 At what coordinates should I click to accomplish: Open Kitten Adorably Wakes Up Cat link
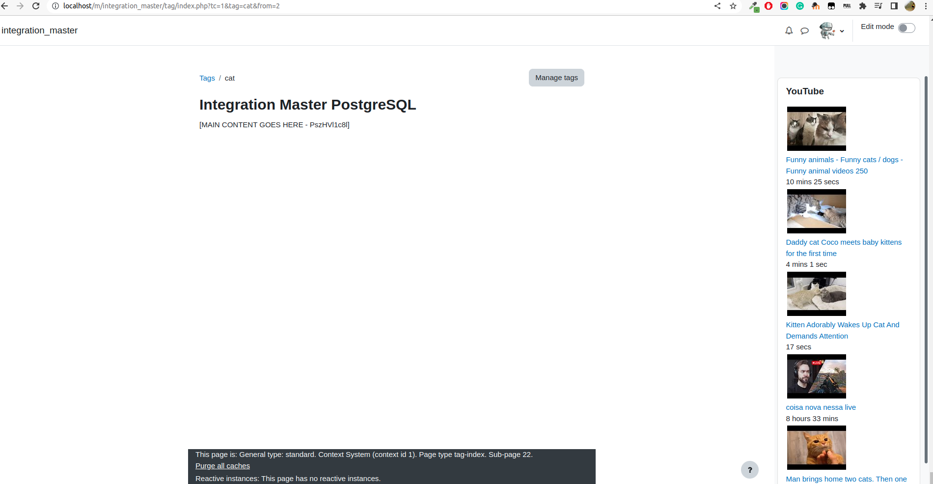[x=843, y=330]
